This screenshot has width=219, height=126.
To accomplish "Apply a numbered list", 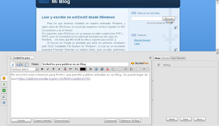I will point(126,69).
